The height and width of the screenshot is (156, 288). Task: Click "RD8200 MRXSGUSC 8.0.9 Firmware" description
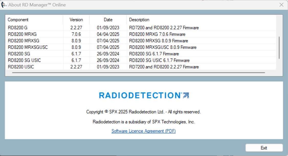point(163,47)
